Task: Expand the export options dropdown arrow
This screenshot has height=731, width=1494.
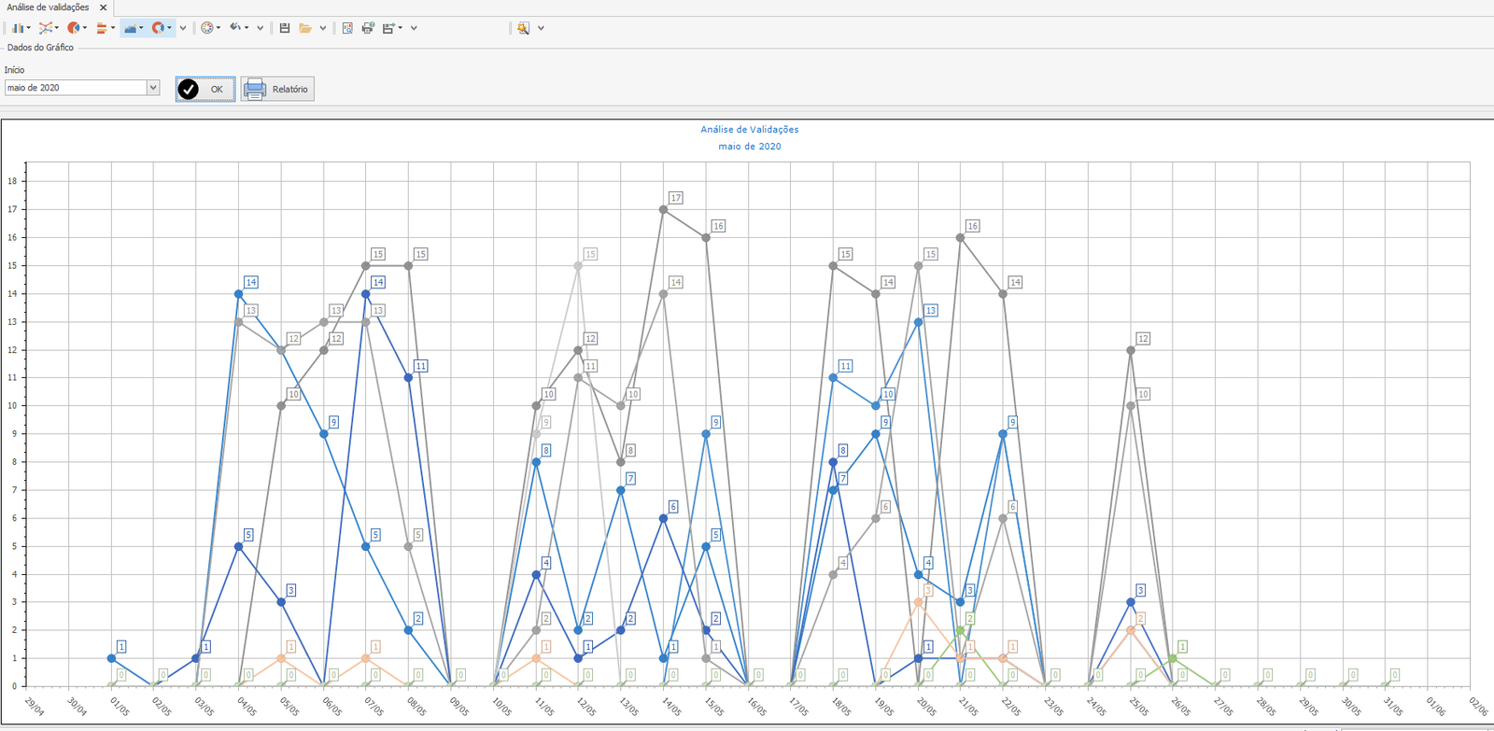Action: click(x=400, y=28)
